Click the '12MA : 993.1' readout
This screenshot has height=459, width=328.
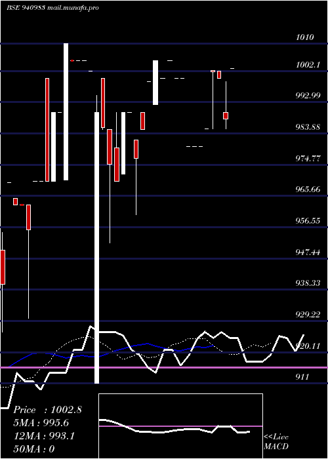click(44, 436)
